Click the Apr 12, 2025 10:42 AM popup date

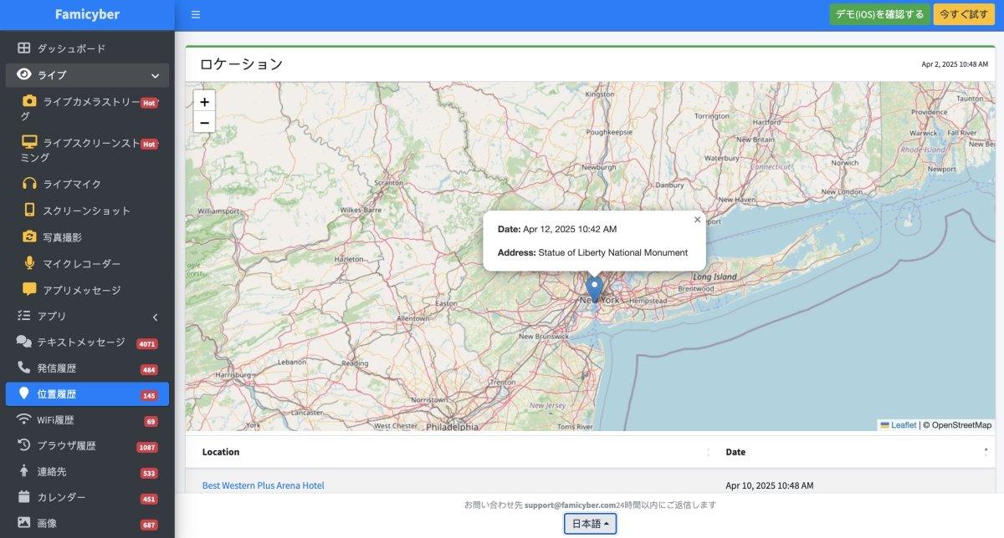coord(570,229)
